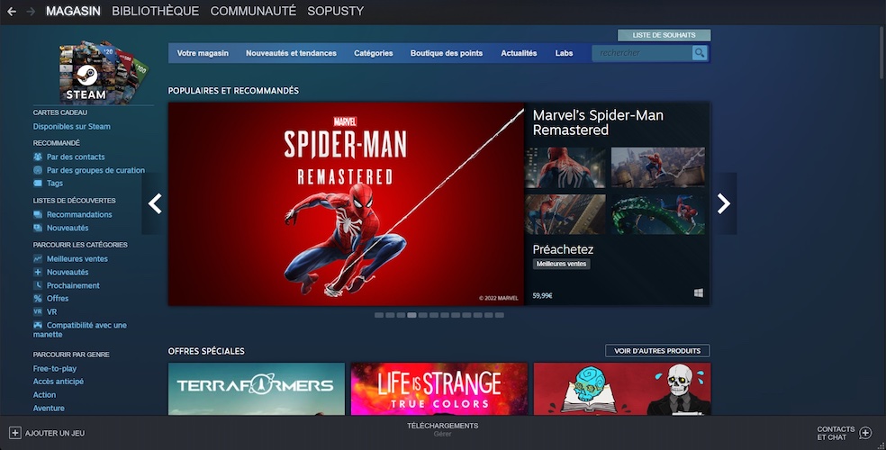Click the Liste de souhaits button
886x450 pixels.
pyautogui.click(x=664, y=35)
